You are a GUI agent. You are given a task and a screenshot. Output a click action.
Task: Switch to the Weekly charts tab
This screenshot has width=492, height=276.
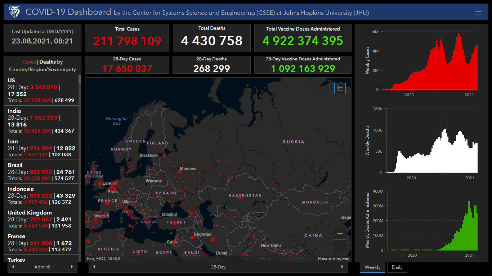click(372, 267)
